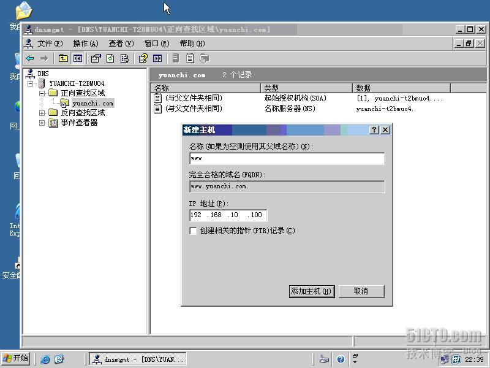Screen dimensions: 490x368
Task: Select the 起始授权机构(SOA) record text
Action: [x=295, y=98]
